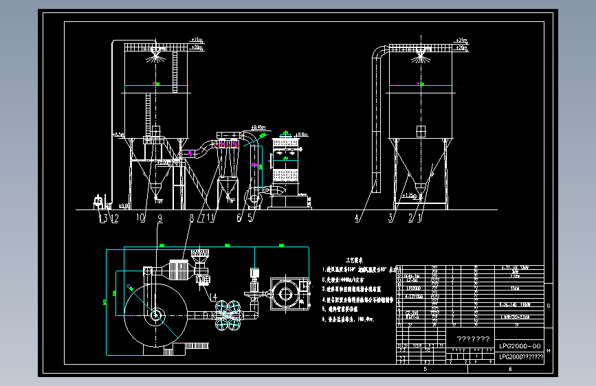Screen dimensions: 596x386
Task: Click part callout number 9 label
Action: [160, 218]
